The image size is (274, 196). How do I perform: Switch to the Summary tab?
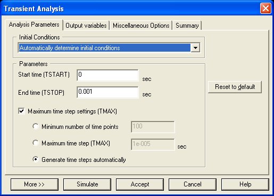[187, 26]
